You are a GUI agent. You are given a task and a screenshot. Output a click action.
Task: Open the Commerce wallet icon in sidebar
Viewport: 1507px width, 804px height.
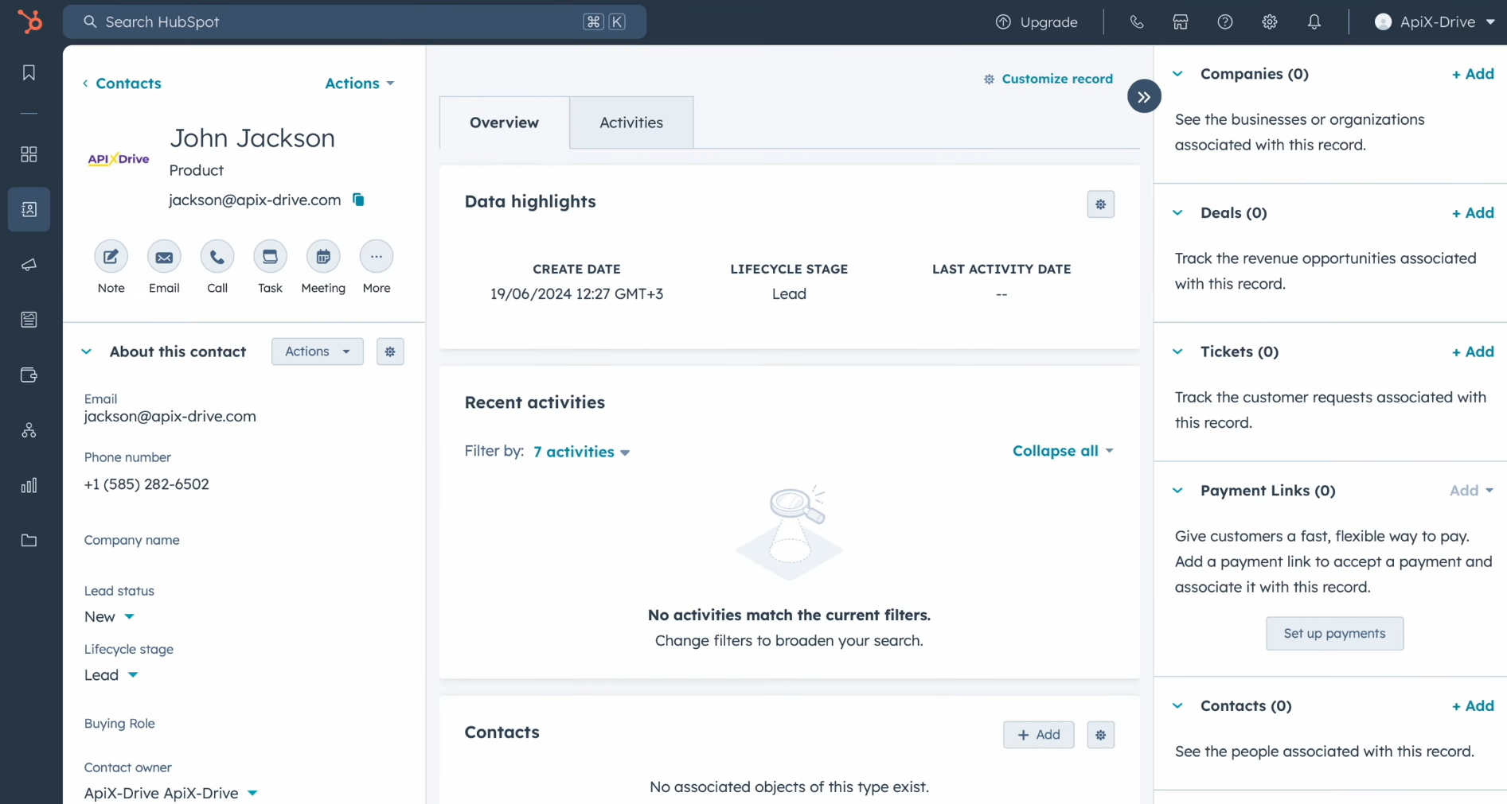(29, 375)
